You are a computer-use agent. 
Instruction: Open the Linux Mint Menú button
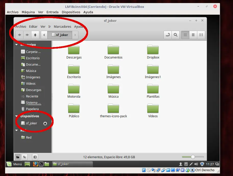[x=14, y=164]
